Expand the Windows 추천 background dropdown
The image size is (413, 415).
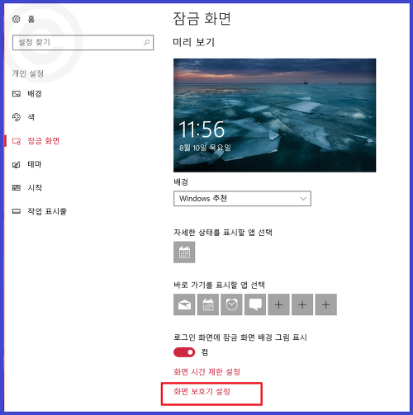click(242, 199)
